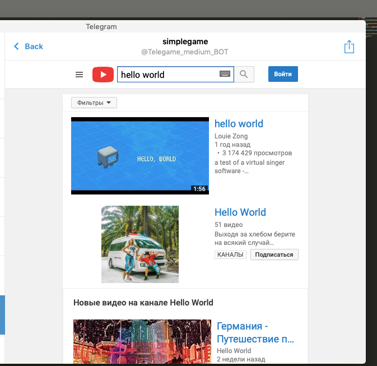The height and width of the screenshot is (366, 377).
Task: Click the Telegram window title
Action: 101,26
